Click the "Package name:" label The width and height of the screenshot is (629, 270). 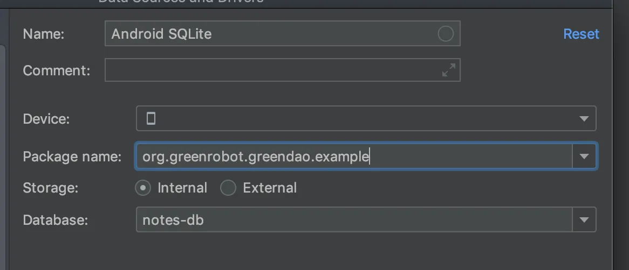point(72,157)
